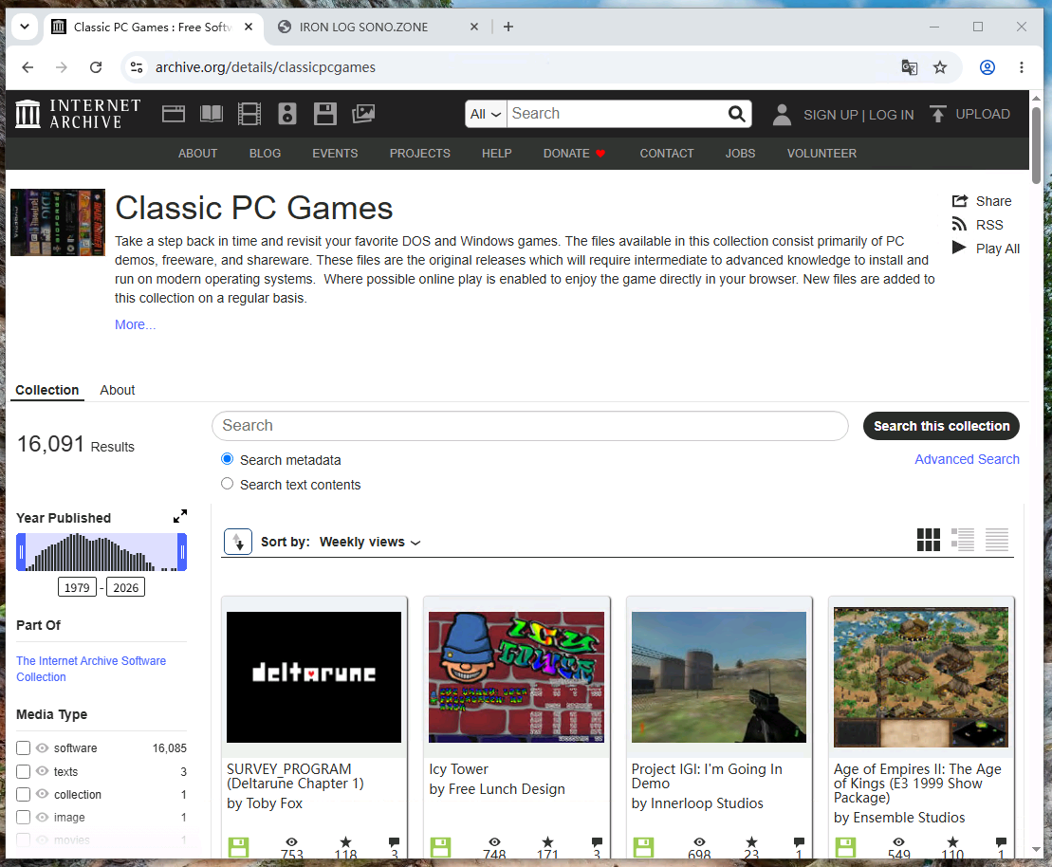
Task: Expand the Year Published histogram
Action: click(x=180, y=516)
